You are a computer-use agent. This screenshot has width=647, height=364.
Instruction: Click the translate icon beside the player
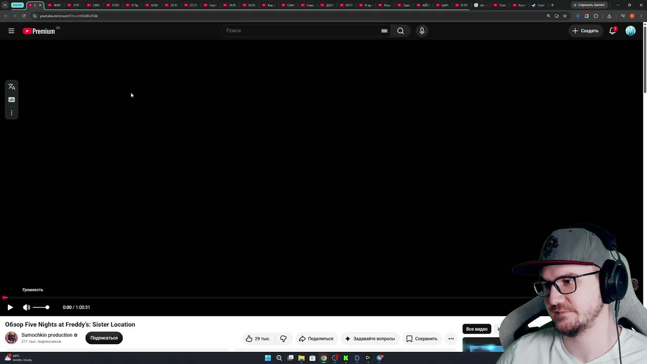12,87
